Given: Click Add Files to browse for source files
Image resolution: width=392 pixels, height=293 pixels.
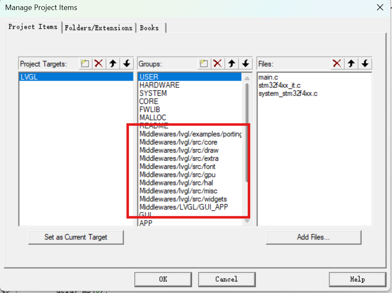Looking at the screenshot, I should [x=313, y=237].
